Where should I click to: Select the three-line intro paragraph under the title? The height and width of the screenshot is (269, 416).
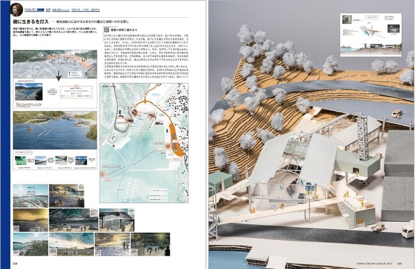pyautogui.click(x=56, y=31)
